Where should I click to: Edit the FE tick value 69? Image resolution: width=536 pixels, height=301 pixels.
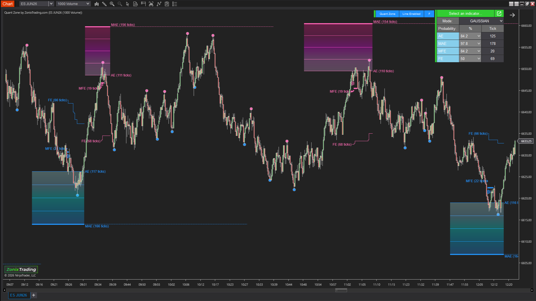493,58
